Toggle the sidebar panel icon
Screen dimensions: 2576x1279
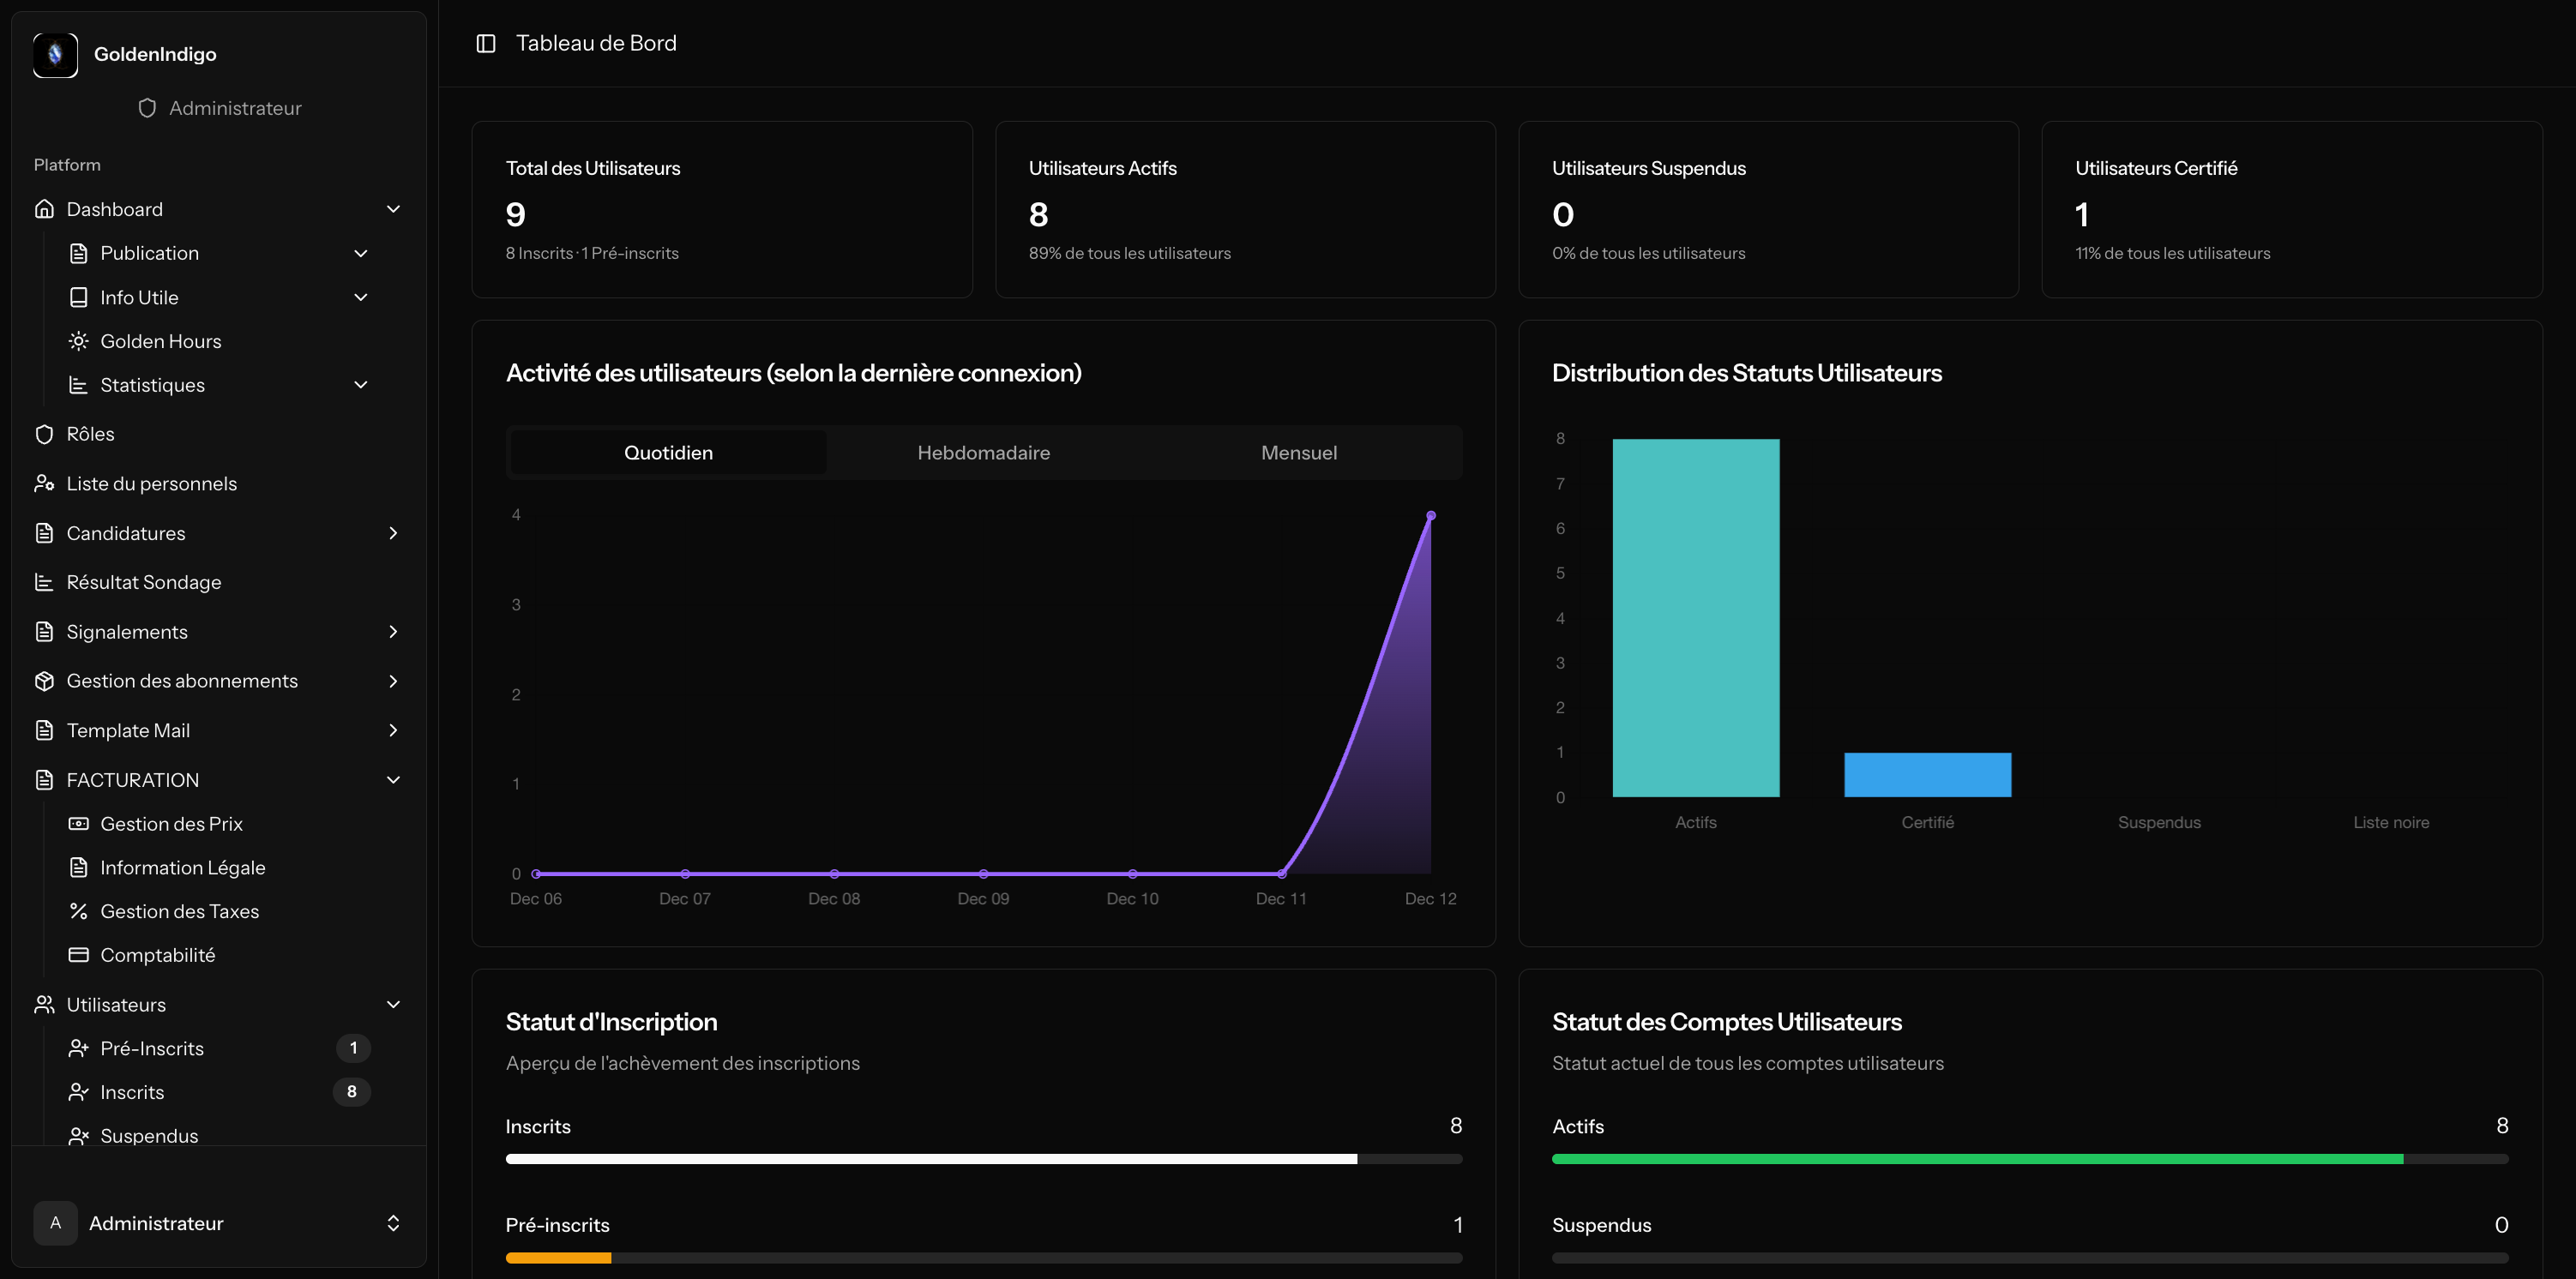pos(486,43)
